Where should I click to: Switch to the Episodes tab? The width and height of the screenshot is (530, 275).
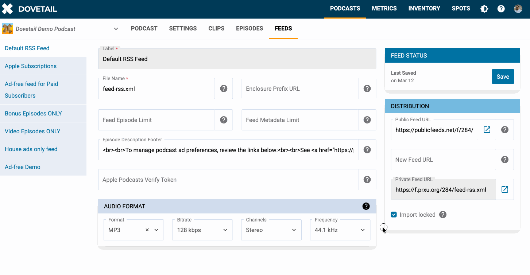click(x=249, y=28)
